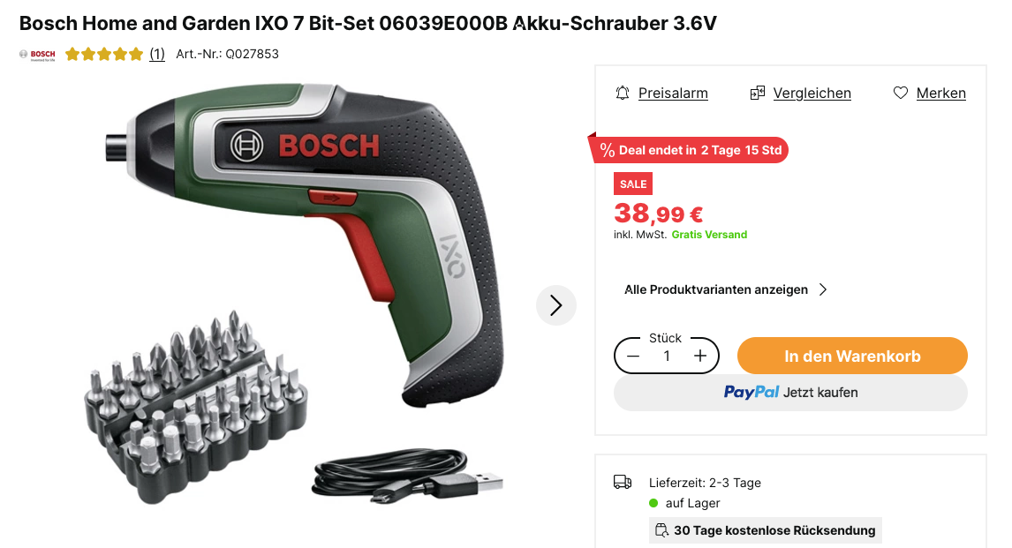Click the free return package icon
The height and width of the screenshot is (548, 1012).
coord(661,530)
